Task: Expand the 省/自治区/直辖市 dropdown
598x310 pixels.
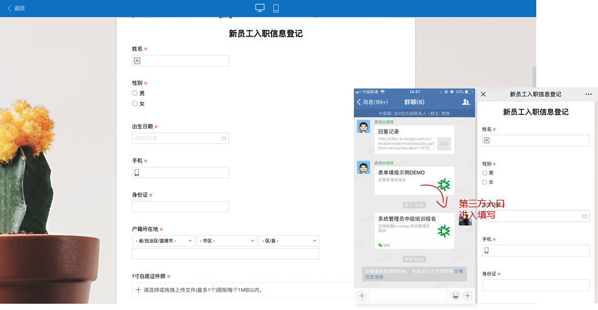Action: point(163,241)
